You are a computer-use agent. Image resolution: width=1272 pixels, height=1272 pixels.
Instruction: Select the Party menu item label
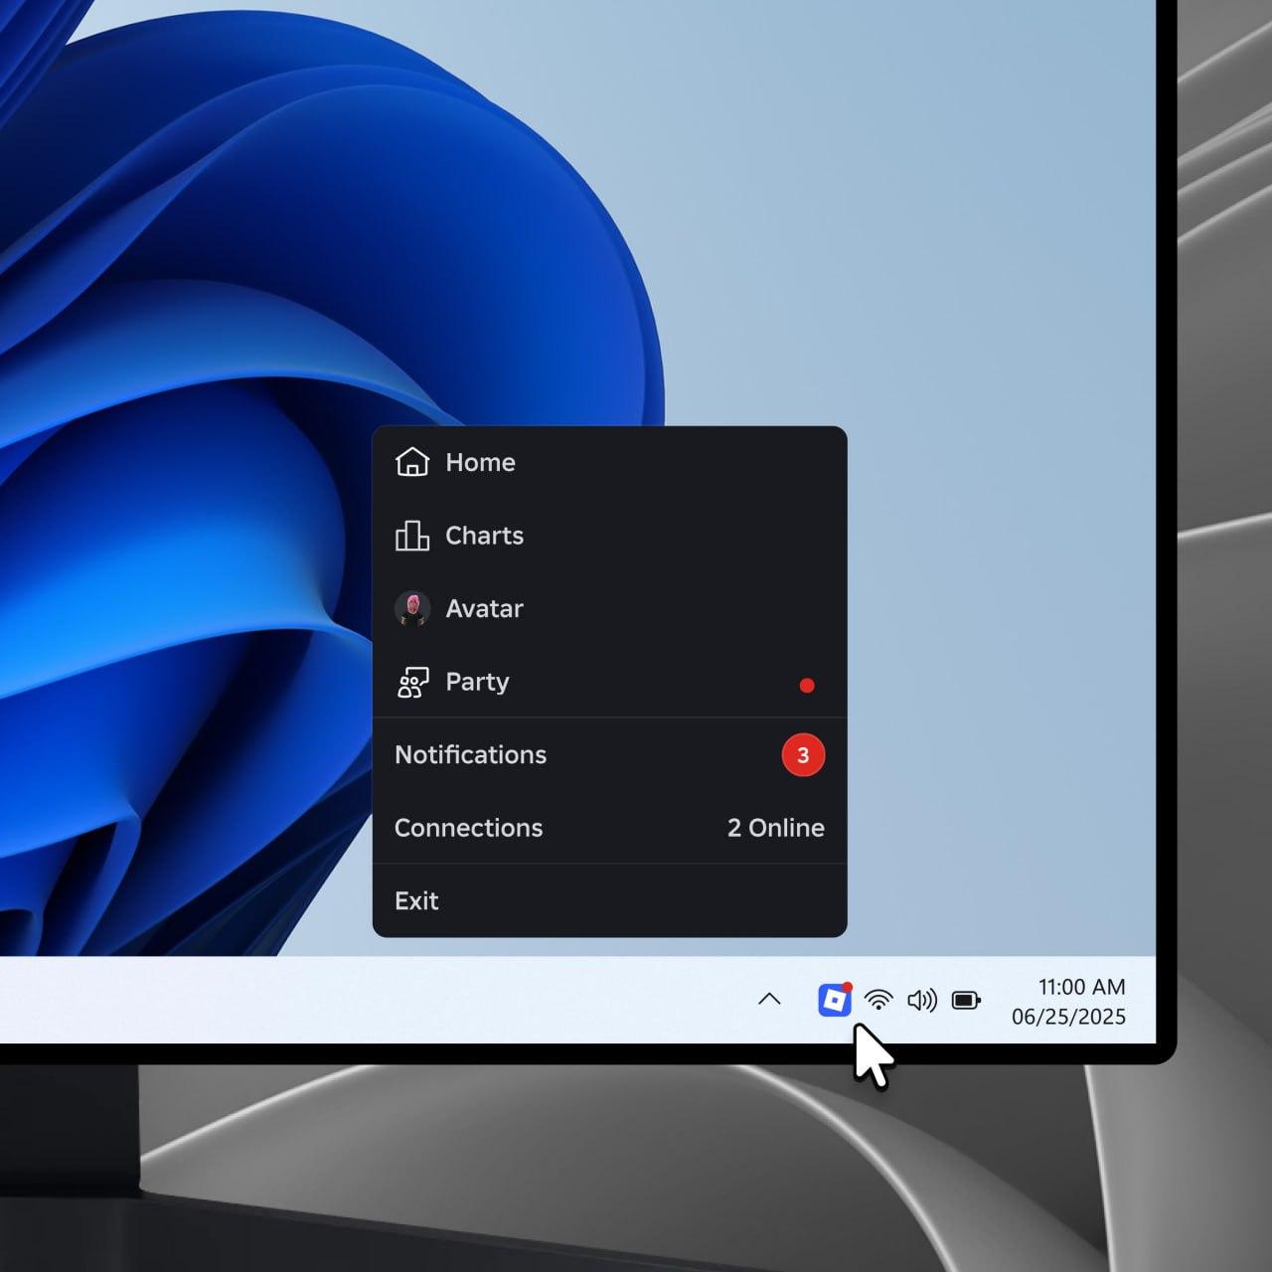[477, 682]
